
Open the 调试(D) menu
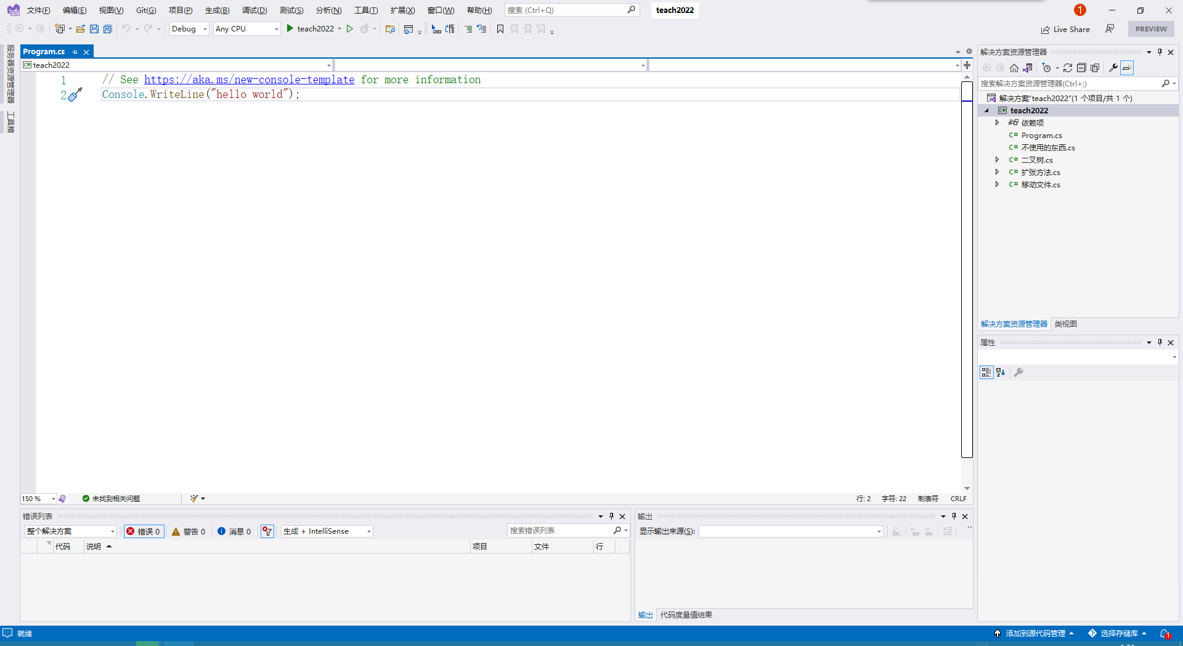pyautogui.click(x=254, y=10)
